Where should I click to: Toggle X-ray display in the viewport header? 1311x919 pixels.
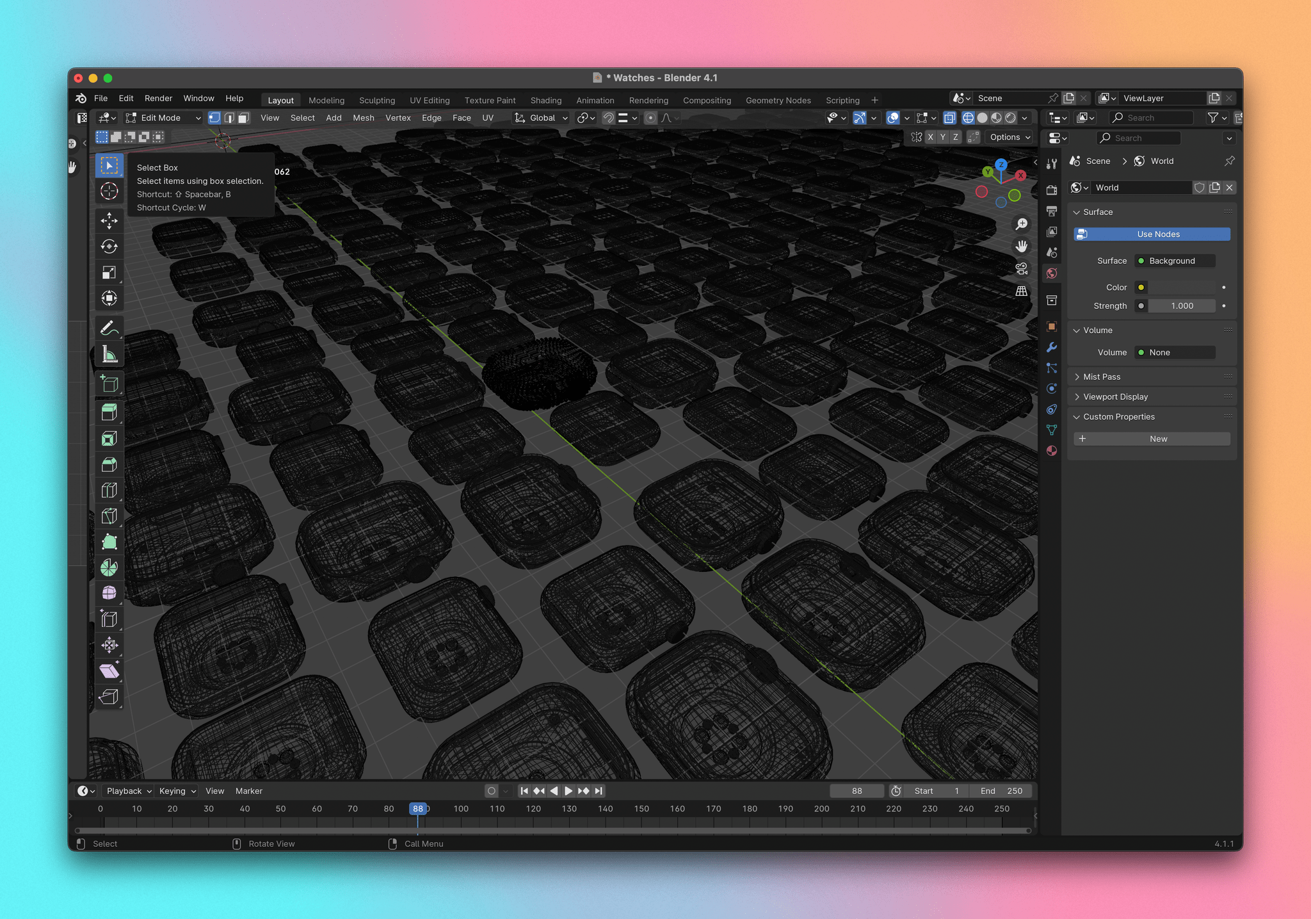click(949, 118)
